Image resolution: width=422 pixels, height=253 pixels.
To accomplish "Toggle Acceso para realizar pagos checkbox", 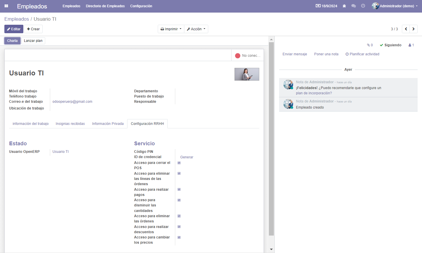I will coord(179,190).
